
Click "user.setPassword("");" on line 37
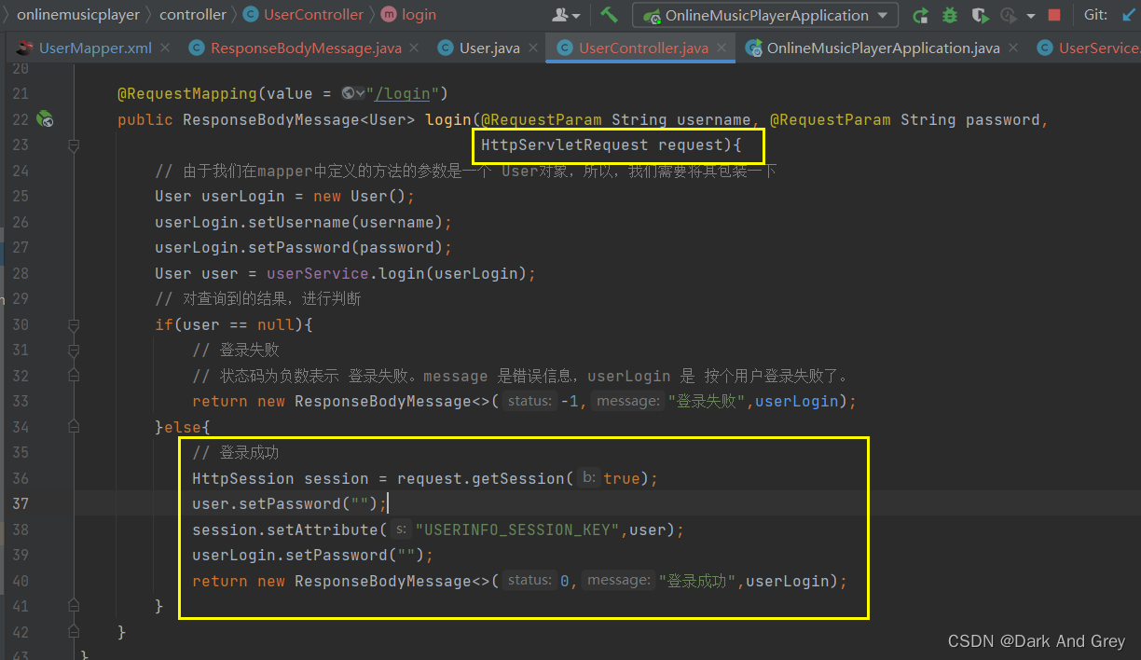point(289,503)
